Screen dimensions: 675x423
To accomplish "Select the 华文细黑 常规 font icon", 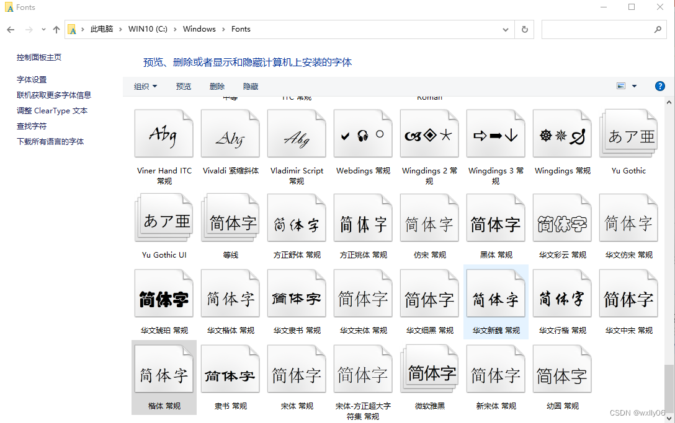I will point(429,293).
